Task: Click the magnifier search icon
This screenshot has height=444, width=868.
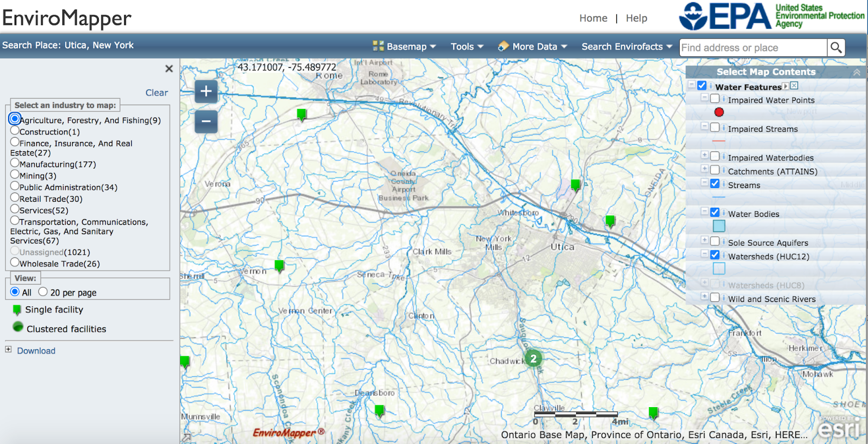Action: pos(836,48)
